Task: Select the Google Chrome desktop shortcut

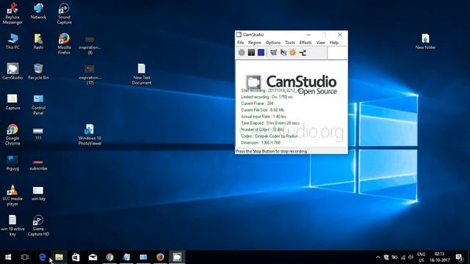Action: 12,134
